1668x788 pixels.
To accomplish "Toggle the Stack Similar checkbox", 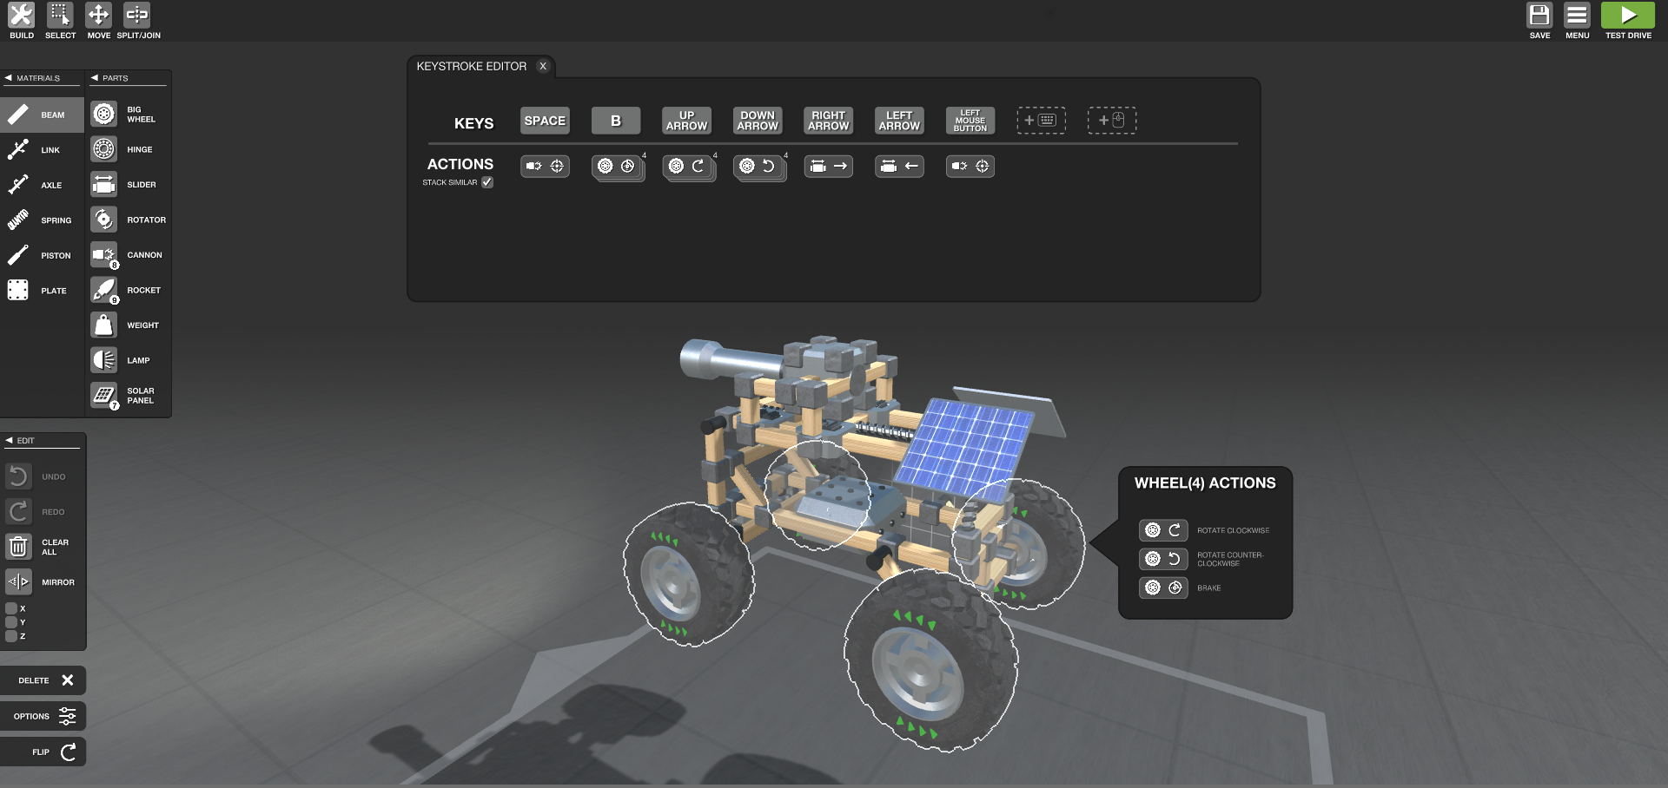I will tap(487, 182).
